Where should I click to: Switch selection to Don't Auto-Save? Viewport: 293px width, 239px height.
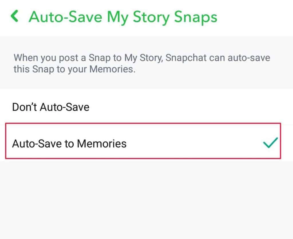pos(51,107)
